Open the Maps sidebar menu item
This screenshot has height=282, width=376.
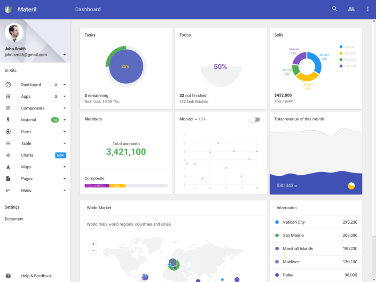click(x=26, y=167)
